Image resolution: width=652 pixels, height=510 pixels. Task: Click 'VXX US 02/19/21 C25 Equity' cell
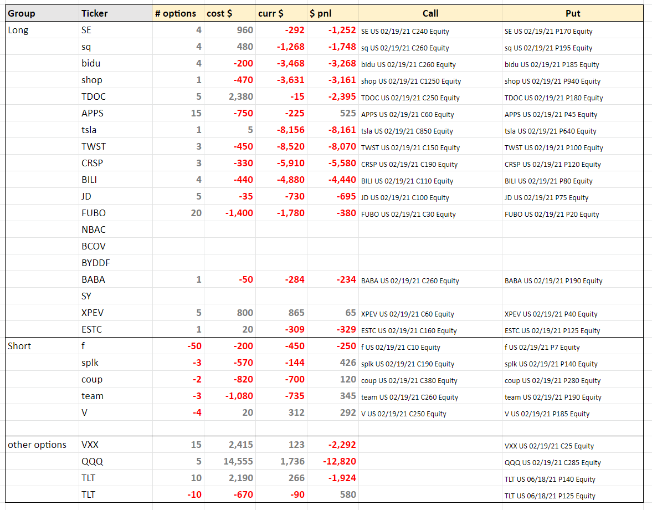click(573, 445)
